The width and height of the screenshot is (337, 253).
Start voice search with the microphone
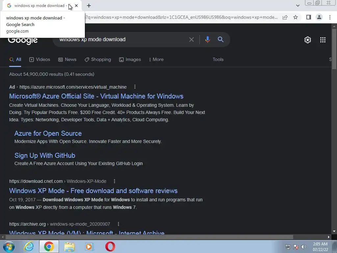[207, 40]
